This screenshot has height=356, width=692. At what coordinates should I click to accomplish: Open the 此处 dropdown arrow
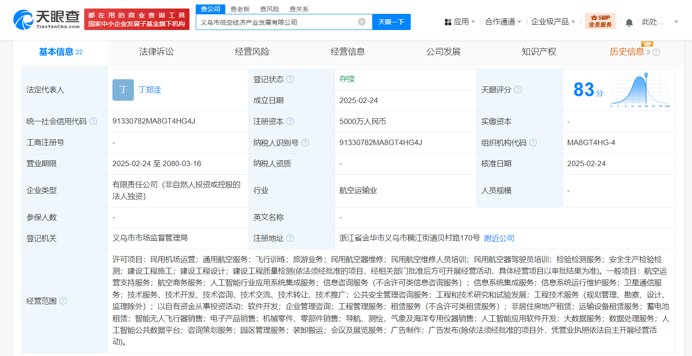pos(676,21)
